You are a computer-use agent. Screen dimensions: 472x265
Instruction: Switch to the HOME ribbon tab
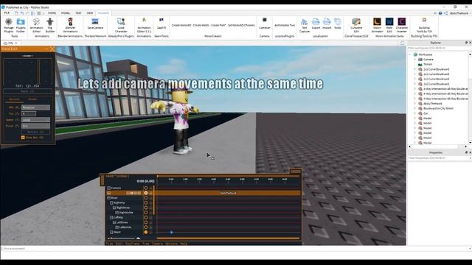(x=52, y=13)
